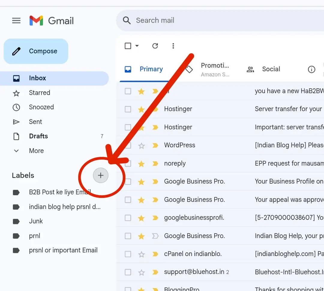Open the Snoozed folder
Screen dimensions: 324x291
pos(41,107)
